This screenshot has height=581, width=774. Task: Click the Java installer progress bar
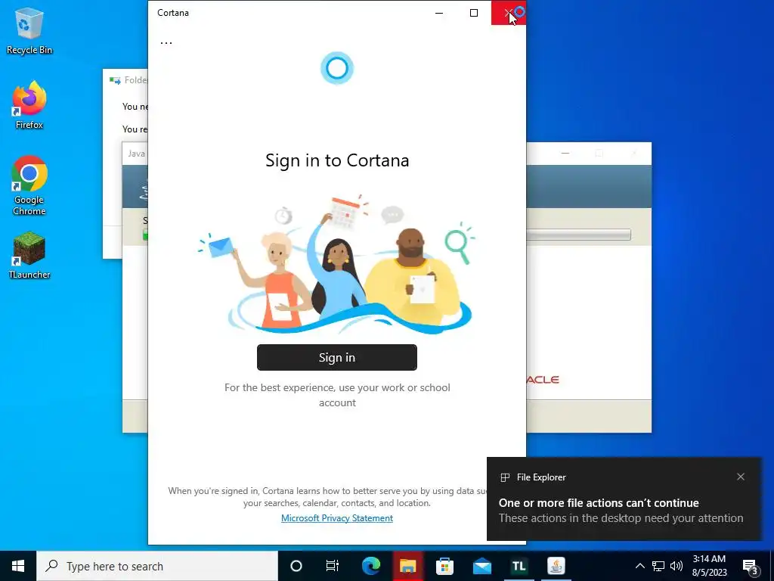578,235
